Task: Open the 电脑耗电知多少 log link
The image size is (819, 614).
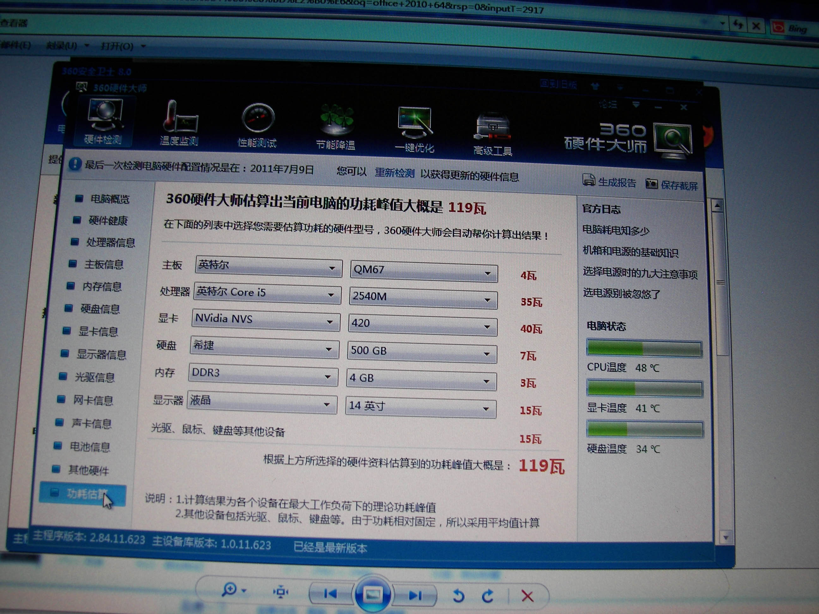Action: (616, 230)
